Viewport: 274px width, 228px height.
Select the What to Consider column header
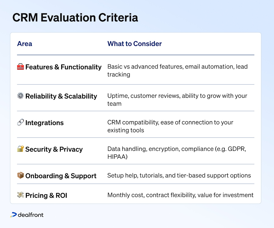[x=135, y=44]
